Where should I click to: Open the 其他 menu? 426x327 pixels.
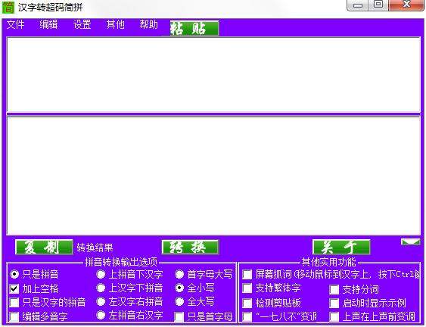coord(116,24)
